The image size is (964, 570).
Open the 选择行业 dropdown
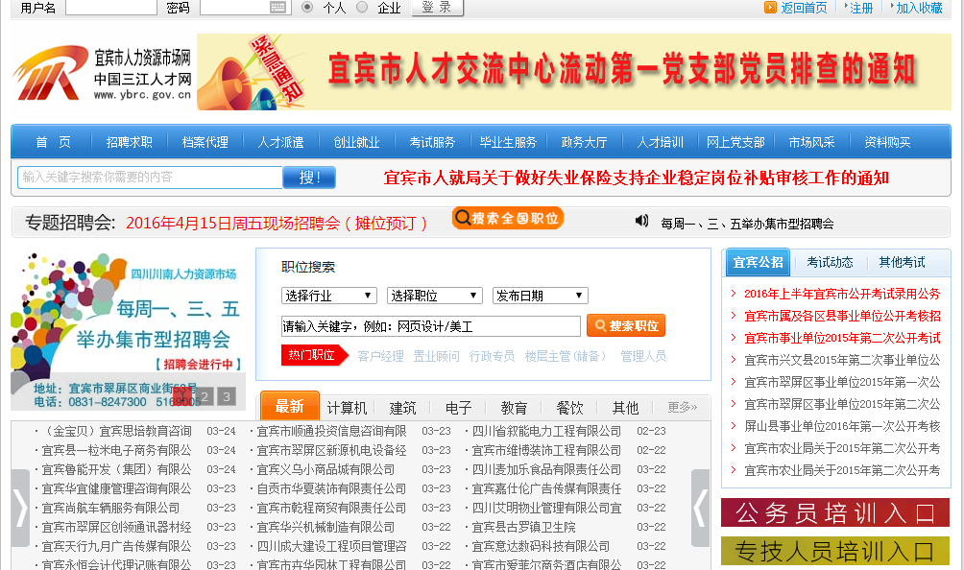pyautogui.click(x=329, y=296)
